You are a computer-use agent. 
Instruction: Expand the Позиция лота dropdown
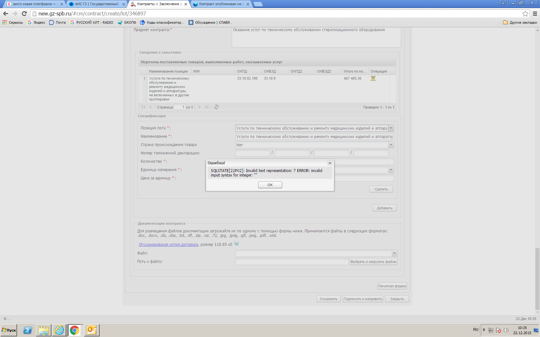(391, 128)
